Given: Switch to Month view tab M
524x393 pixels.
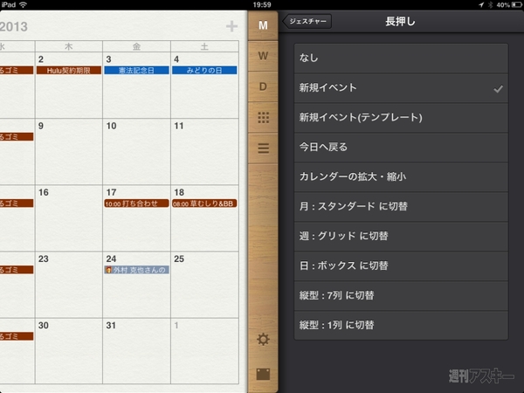Looking at the screenshot, I should (263, 25).
